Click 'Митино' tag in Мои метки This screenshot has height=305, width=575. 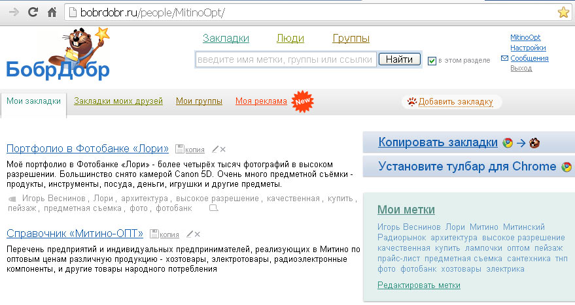click(x=484, y=227)
